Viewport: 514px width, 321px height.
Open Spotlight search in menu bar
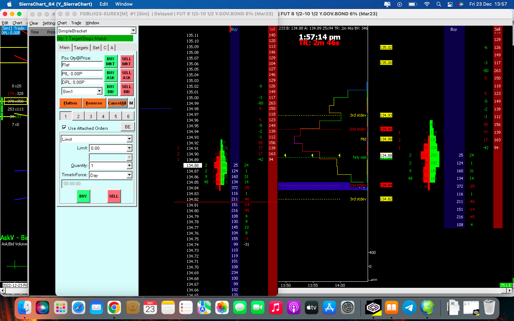(439, 4)
